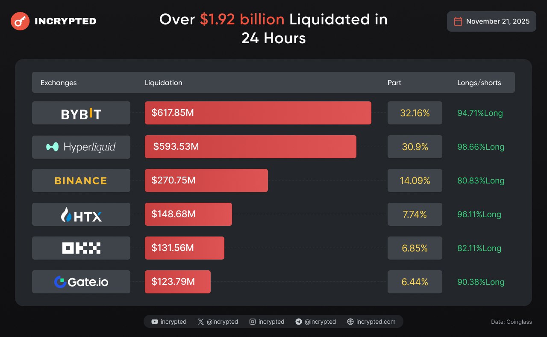
Task: Select the Binance exchange logo
Action: click(81, 181)
